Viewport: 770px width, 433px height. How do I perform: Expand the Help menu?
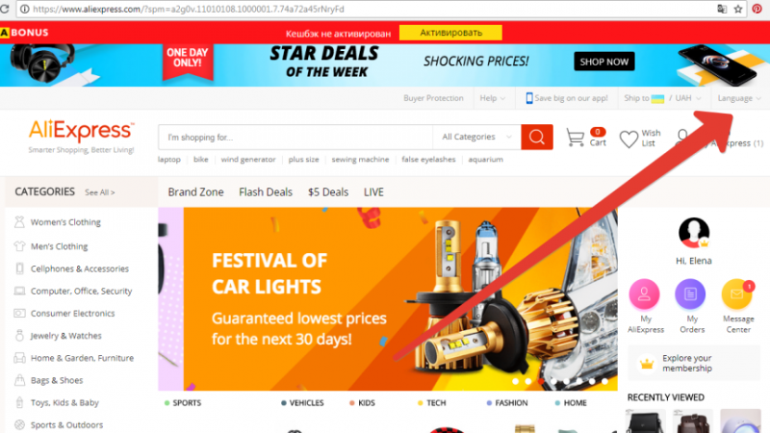pyautogui.click(x=493, y=98)
